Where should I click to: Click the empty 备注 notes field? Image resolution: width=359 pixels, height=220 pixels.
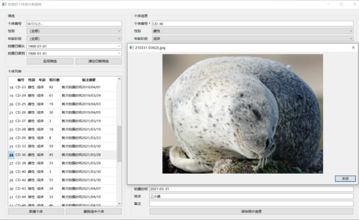pos(251,203)
